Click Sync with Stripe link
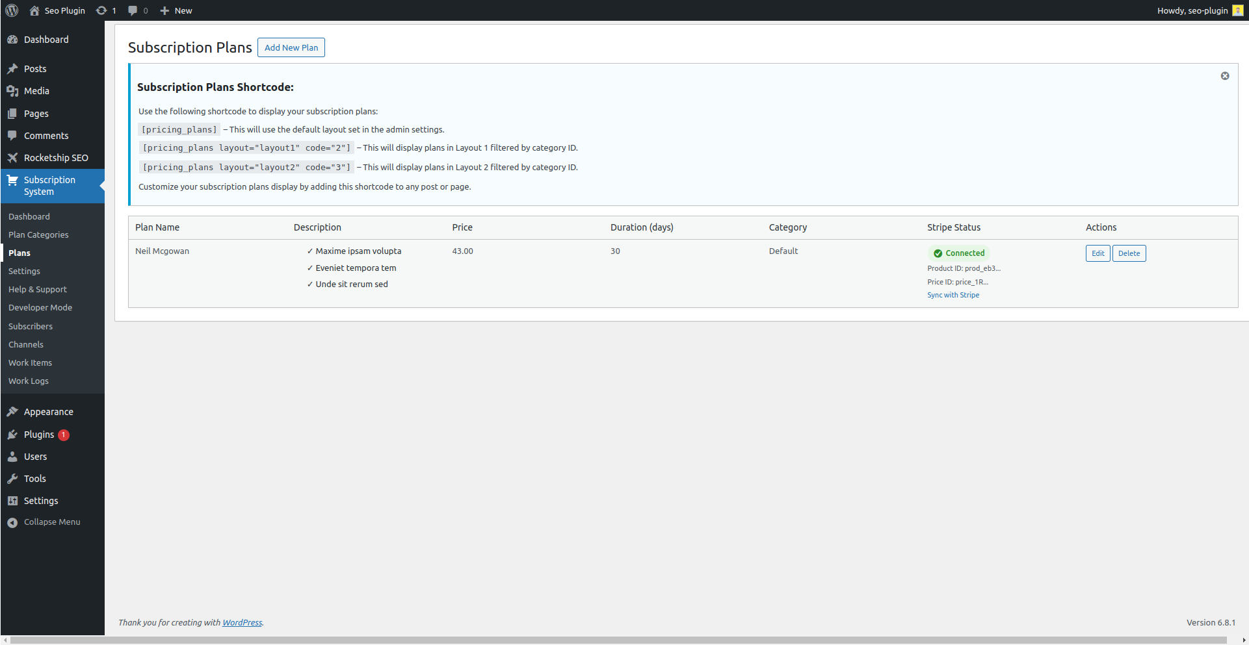 (953, 295)
